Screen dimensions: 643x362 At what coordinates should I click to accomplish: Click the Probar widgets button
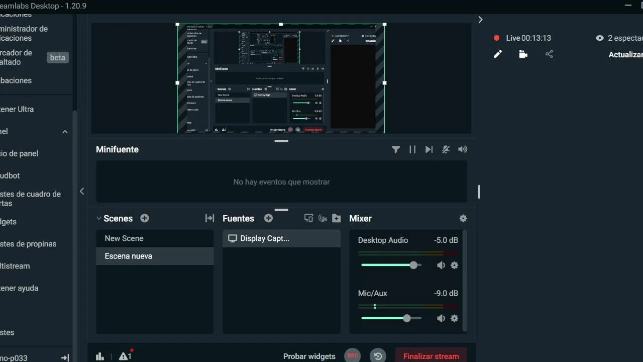coord(309,356)
